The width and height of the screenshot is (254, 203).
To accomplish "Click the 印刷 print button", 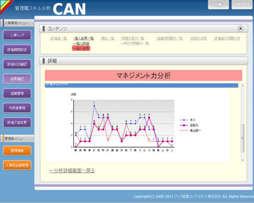I will (x=218, y=4).
